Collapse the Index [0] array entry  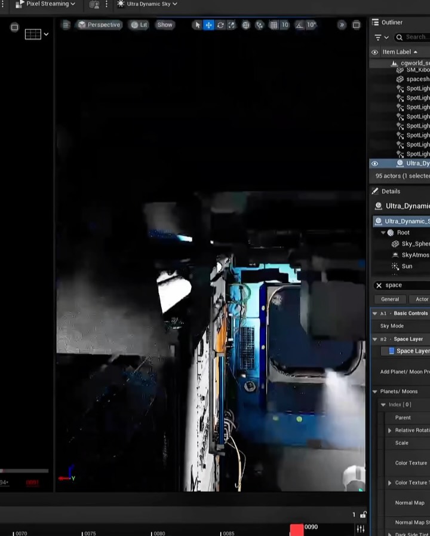coord(383,405)
